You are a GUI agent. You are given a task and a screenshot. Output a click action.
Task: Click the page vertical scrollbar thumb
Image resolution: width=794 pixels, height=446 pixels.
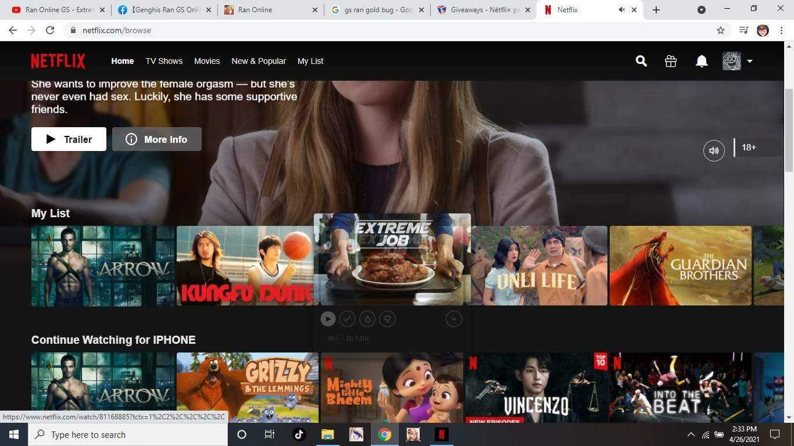[789, 130]
